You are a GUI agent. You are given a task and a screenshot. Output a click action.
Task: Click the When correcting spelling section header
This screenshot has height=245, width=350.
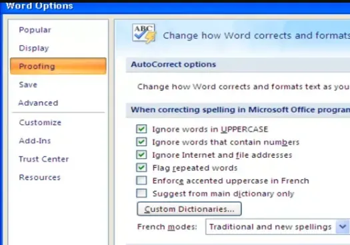pyautogui.click(x=238, y=110)
